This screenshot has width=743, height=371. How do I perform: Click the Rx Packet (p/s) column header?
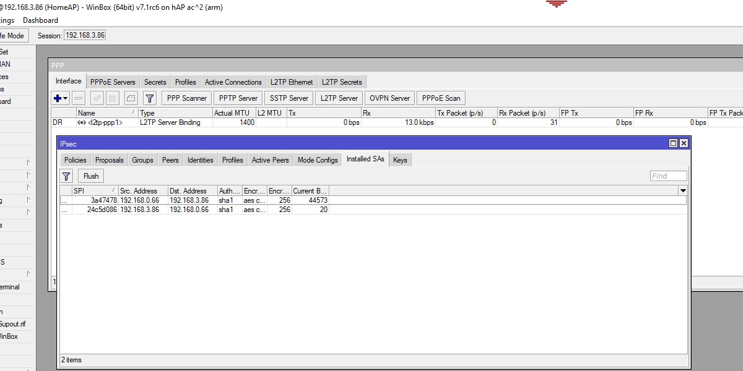click(528, 113)
